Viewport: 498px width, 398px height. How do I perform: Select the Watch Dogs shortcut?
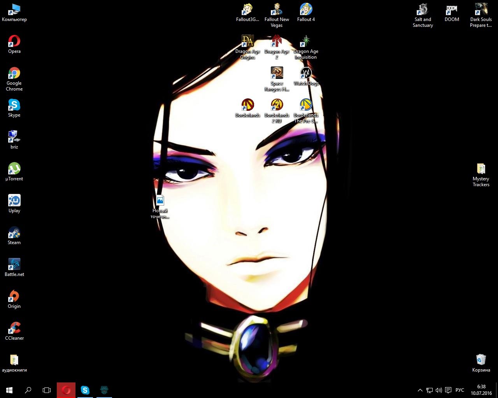coord(306,76)
